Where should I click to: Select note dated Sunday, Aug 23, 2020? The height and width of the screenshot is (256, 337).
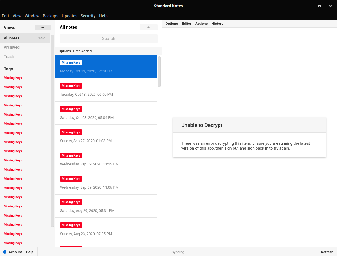(x=106, y=229)
